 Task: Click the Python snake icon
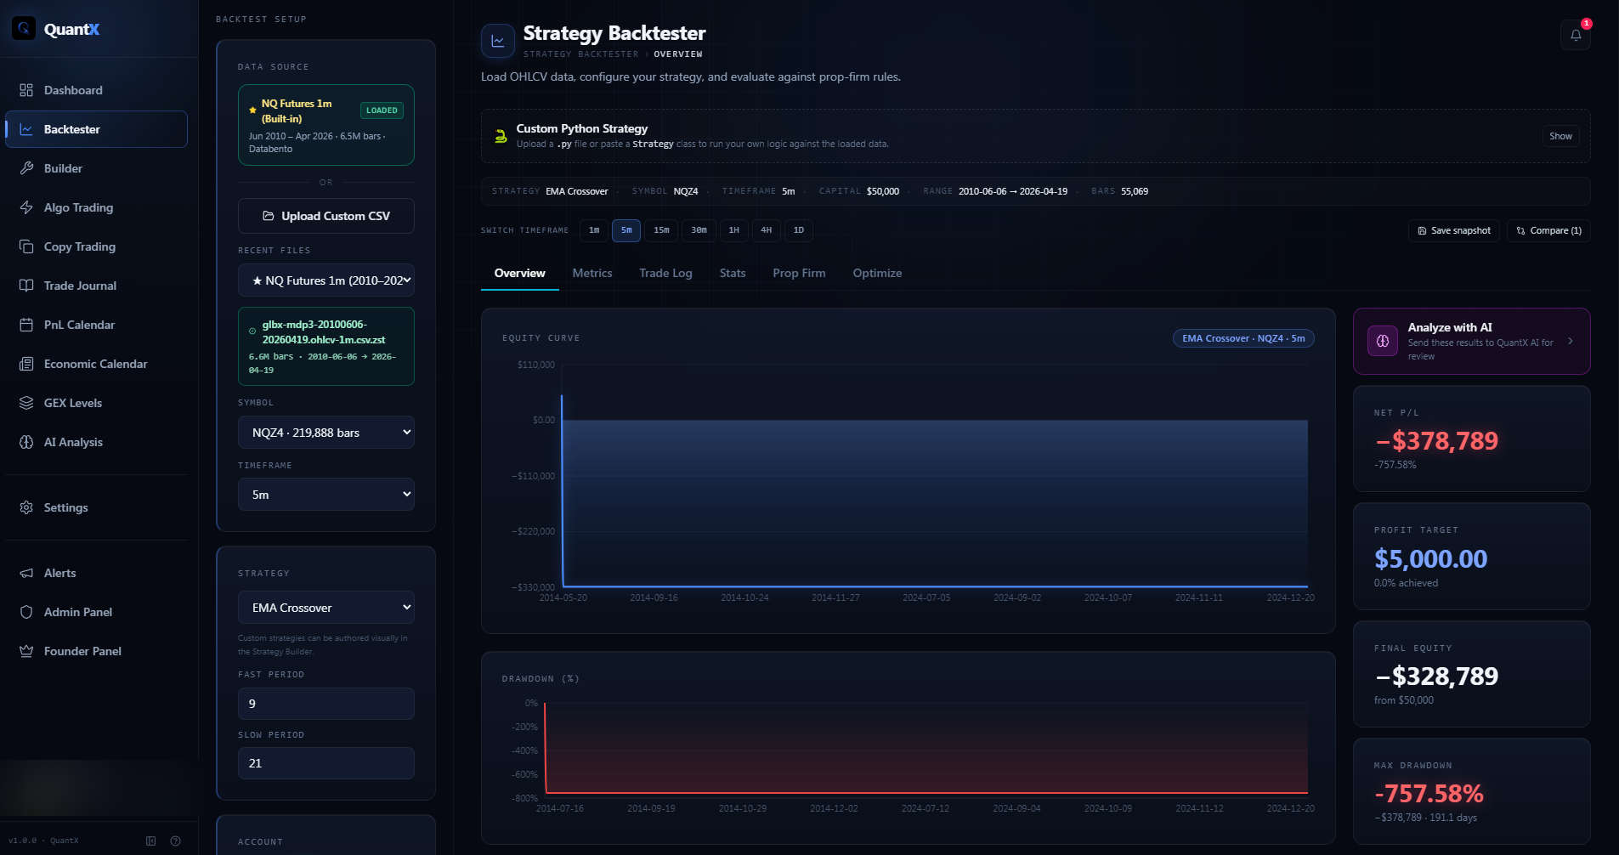pos(501,136)
